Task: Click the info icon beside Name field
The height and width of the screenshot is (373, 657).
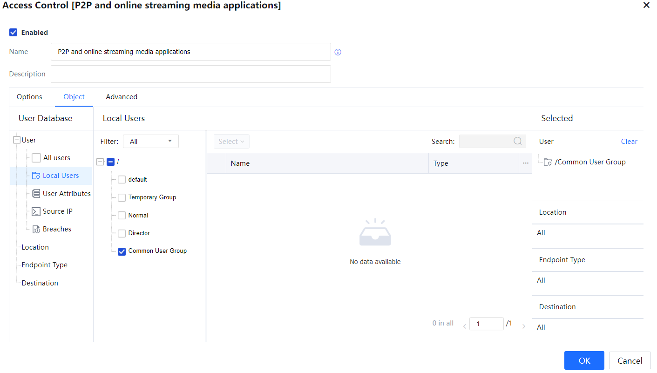Action: (x=338, y=52)
